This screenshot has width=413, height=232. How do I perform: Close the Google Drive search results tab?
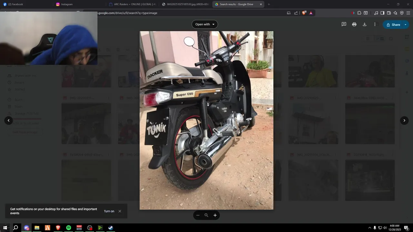261,4
